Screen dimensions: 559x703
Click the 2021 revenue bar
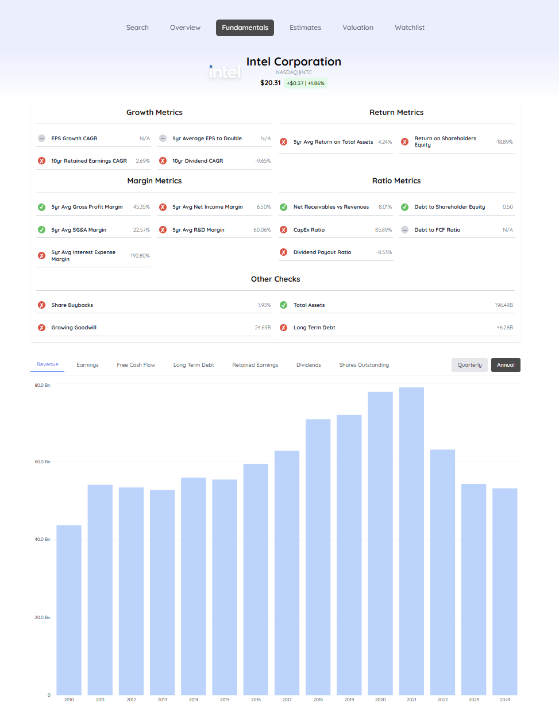coord(411,541)
